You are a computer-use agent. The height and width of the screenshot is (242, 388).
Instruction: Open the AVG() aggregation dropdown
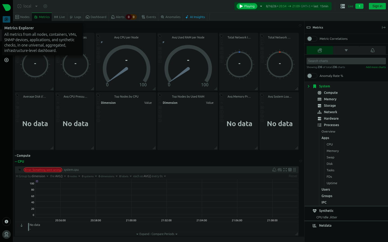[x=58, y=176]
